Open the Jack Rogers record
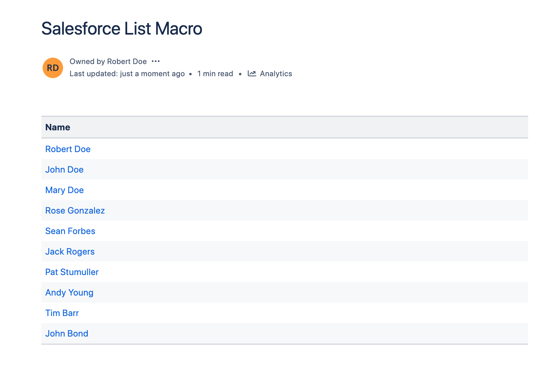Screen dimensions: 549x374 70,252
